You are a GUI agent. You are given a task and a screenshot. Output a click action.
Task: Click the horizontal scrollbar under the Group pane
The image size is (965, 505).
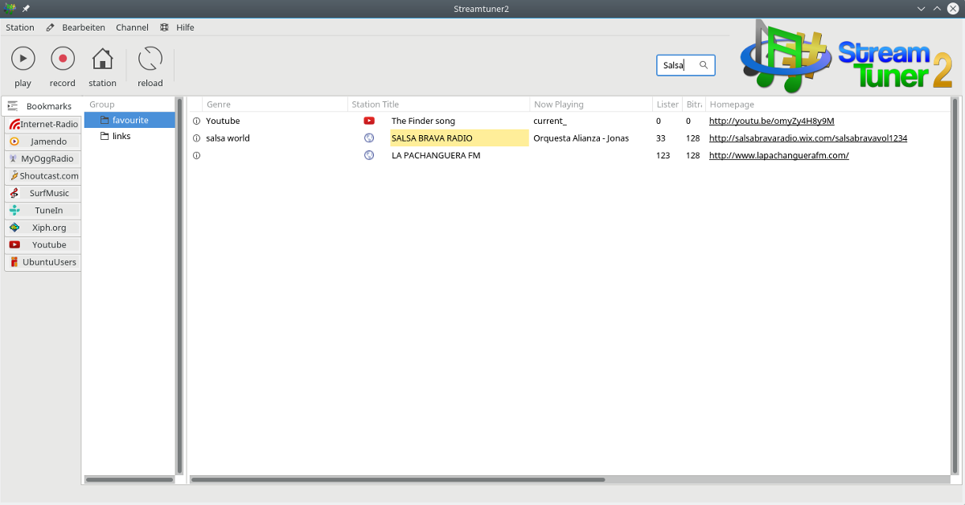coord(129,479)
